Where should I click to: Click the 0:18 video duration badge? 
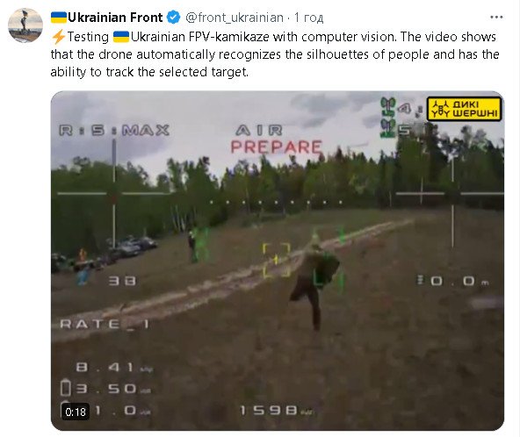76,412
